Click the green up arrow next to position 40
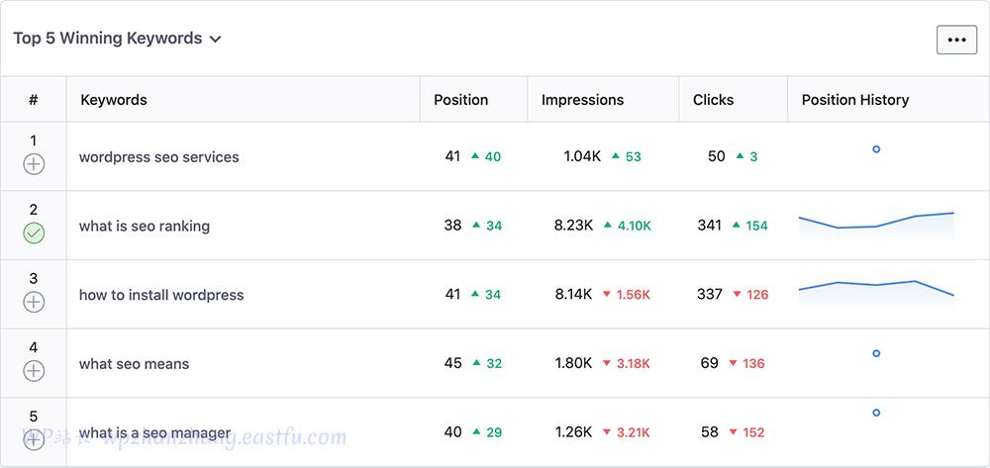Image resolution: width=990 pixels, height=468 pixels. point(476,432)
